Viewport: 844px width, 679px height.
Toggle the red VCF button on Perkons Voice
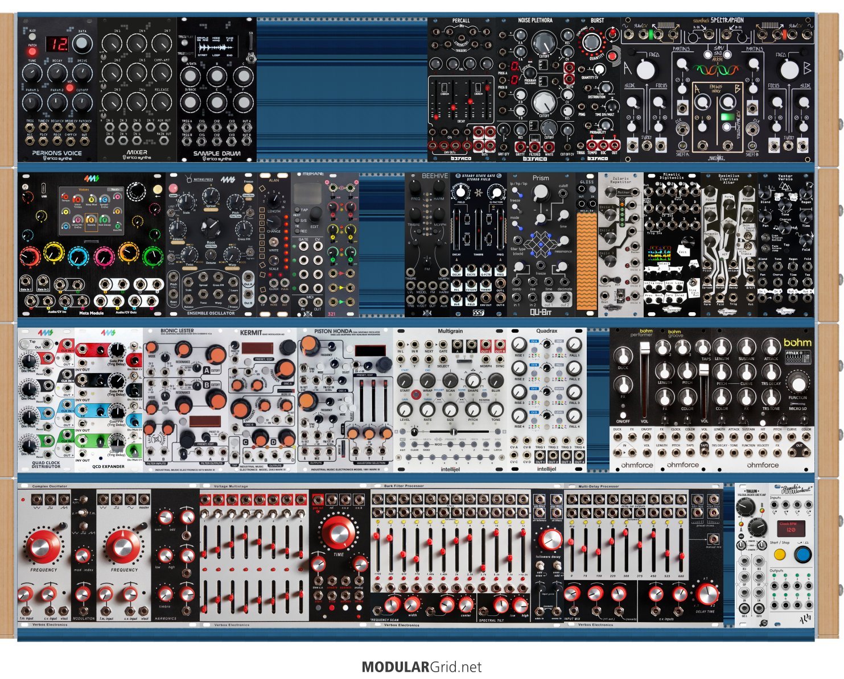[x=71, y=88]
